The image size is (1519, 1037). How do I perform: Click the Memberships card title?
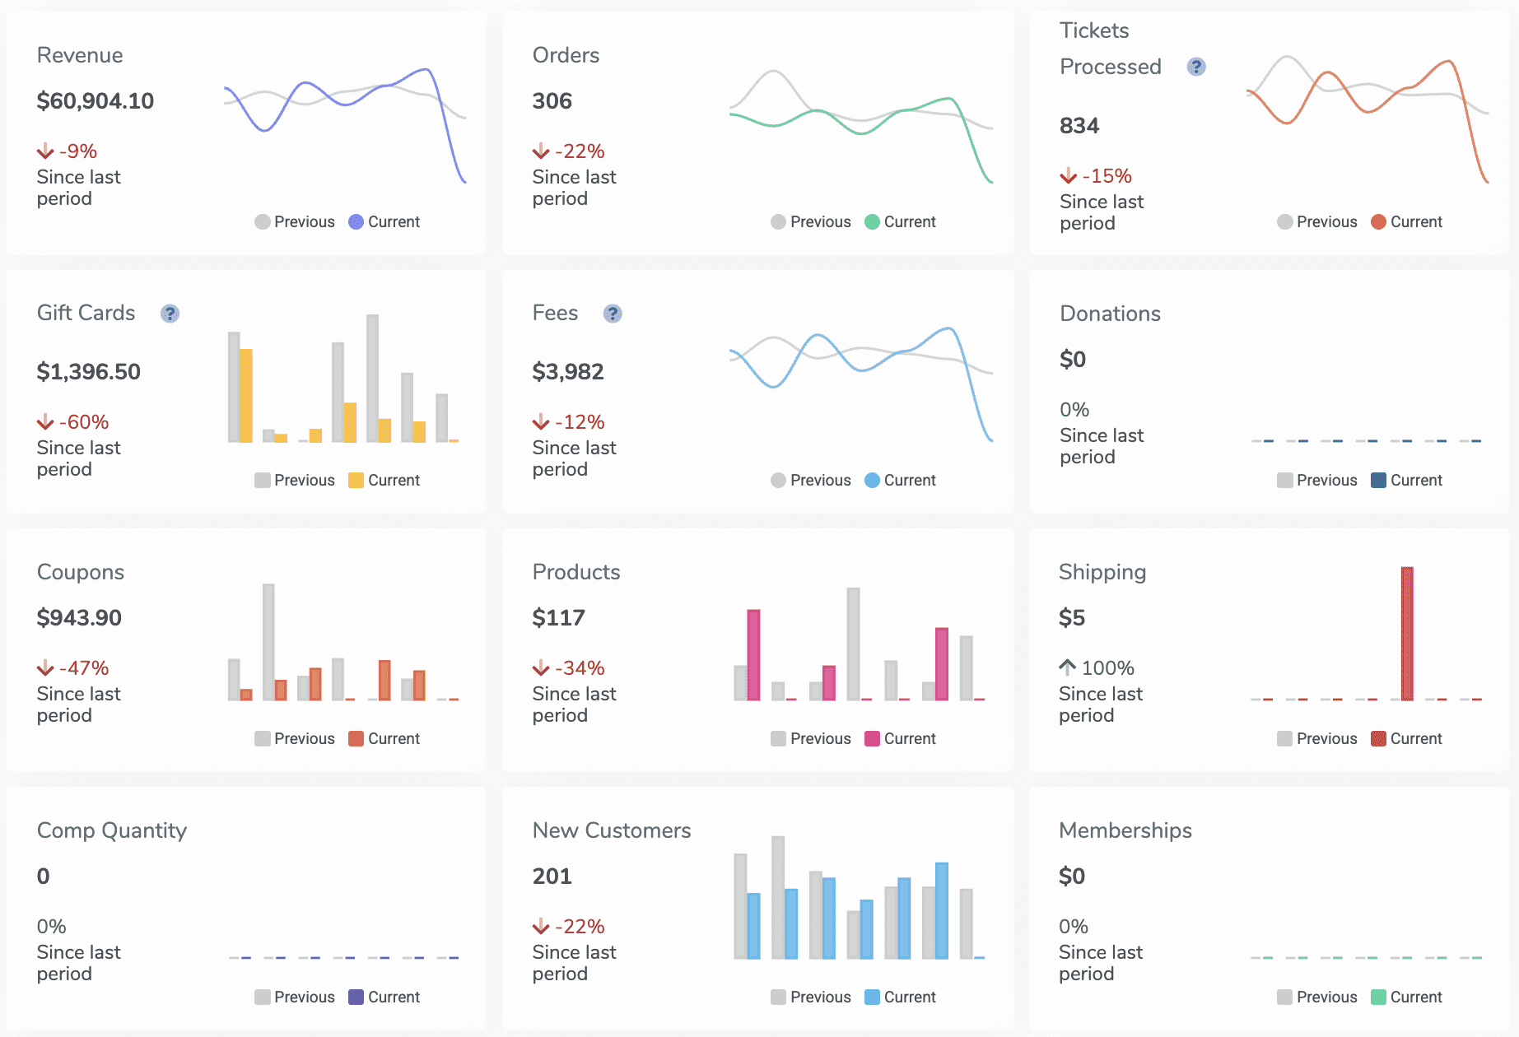[1125, 830]
